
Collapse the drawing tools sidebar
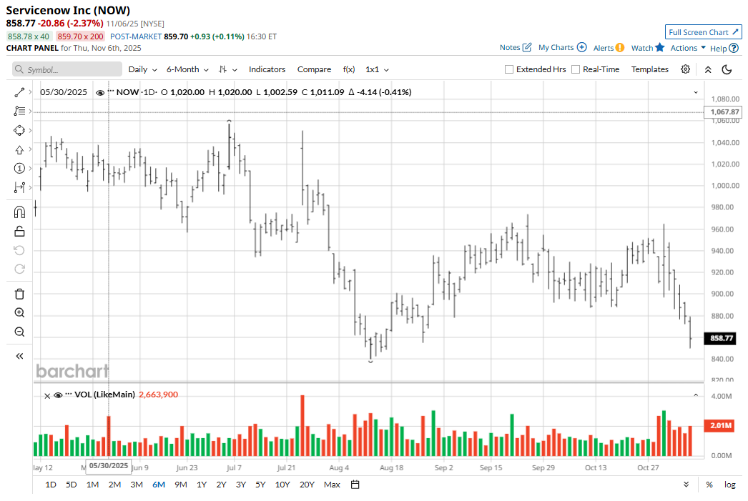19,356
